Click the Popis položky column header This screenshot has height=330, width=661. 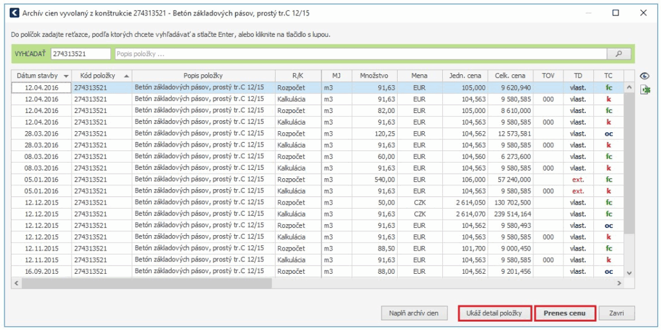pos(203,76)
